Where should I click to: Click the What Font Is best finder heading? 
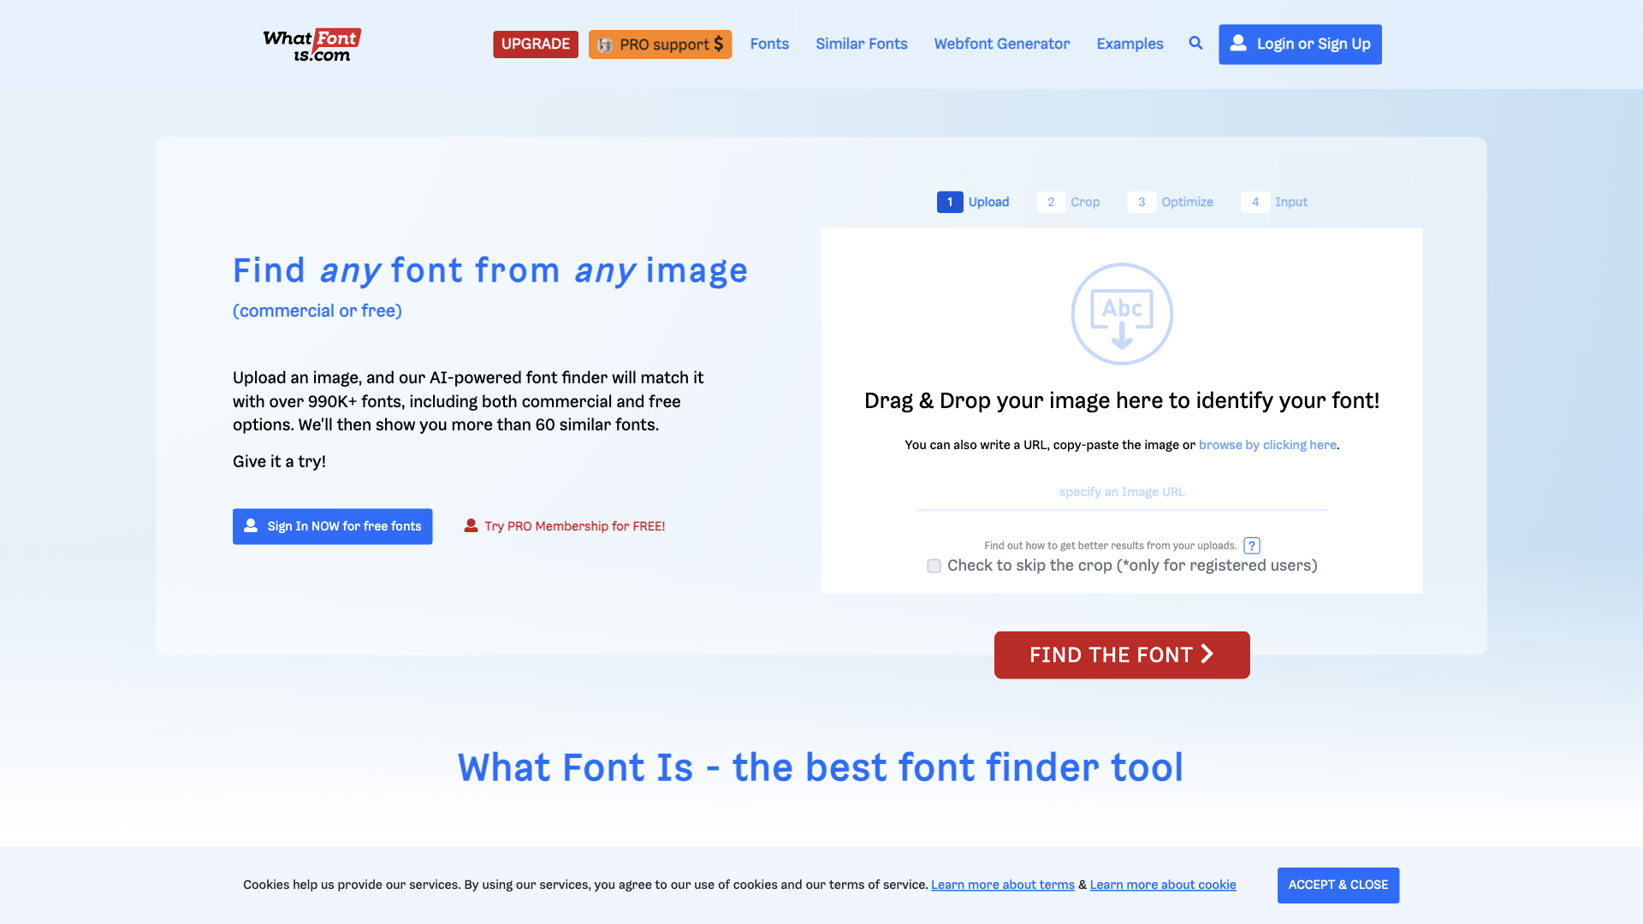click(821, 767)
